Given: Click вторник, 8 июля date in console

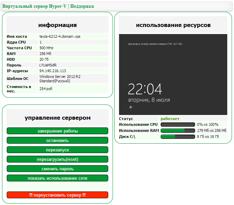Looking at the screenshot, I should (149, 100).
